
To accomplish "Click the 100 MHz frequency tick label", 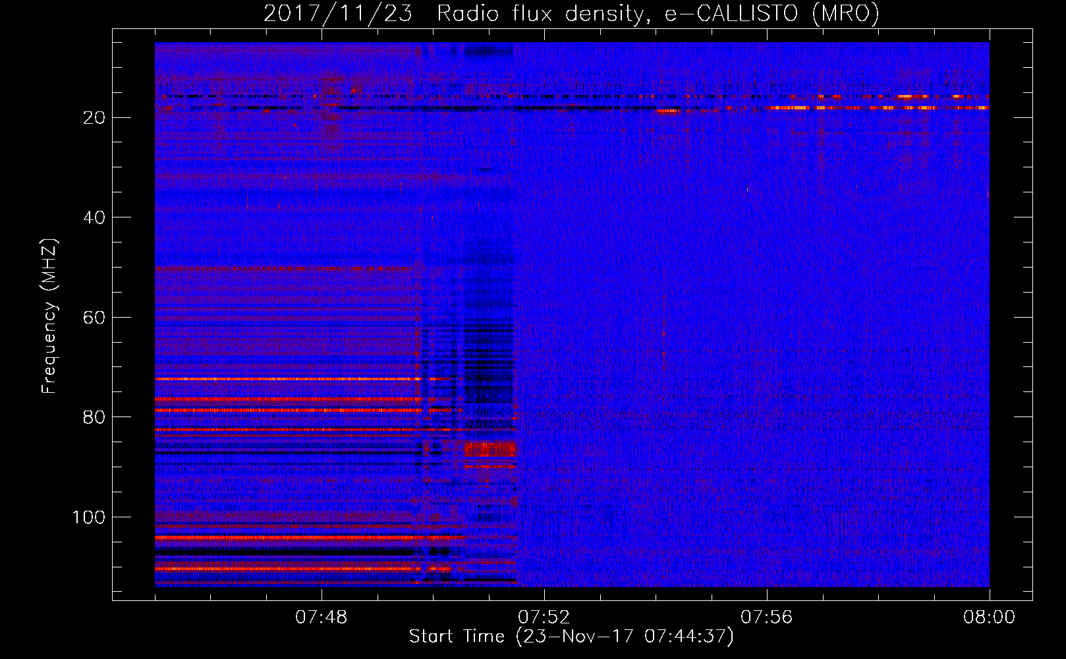I will (89, 517).
